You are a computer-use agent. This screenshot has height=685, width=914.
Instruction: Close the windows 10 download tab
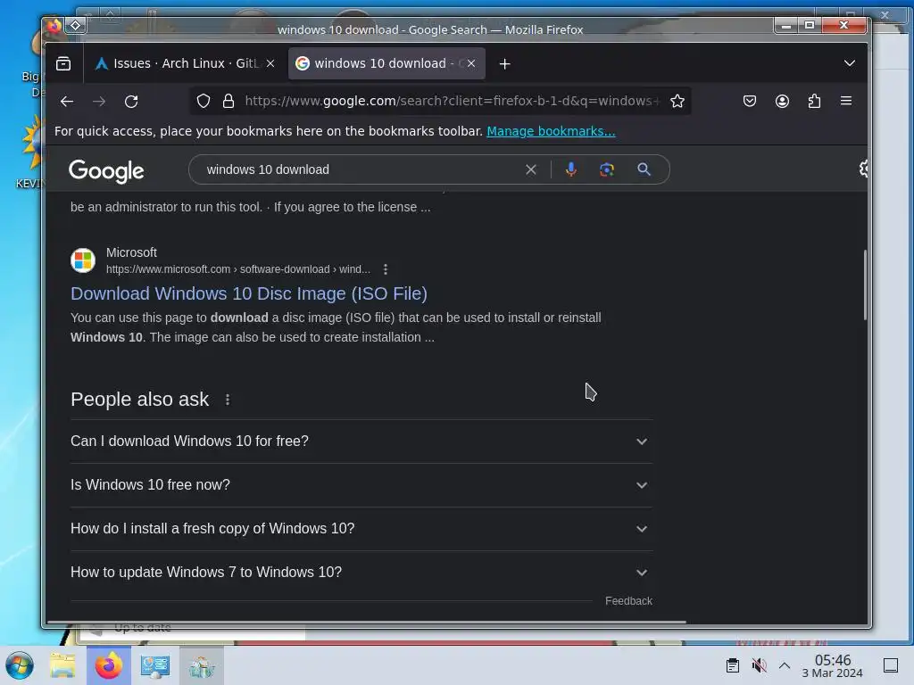[471, 63]
